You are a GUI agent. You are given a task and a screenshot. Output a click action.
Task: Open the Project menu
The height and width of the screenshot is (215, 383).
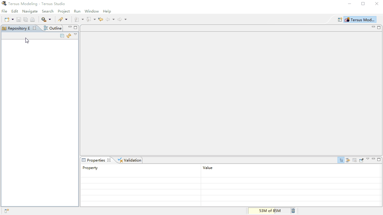coord(64,11)
